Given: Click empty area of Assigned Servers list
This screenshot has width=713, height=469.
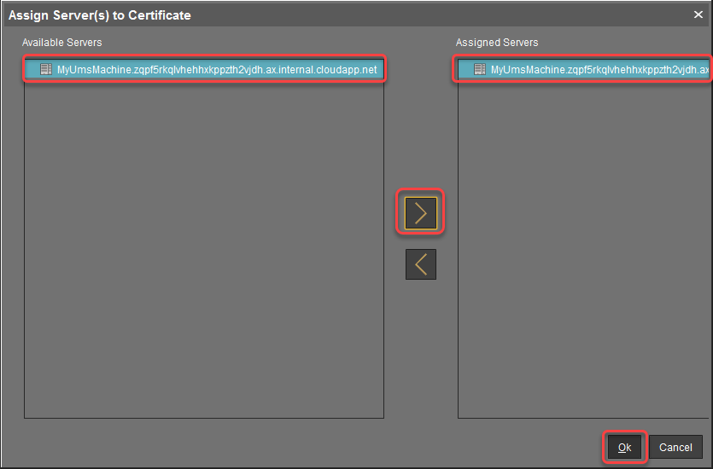Looking at the screenshot, I should pos(585,256).
